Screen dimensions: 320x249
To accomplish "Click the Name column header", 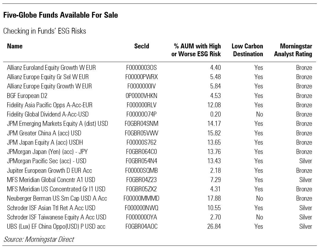I will tap(15, 46).
